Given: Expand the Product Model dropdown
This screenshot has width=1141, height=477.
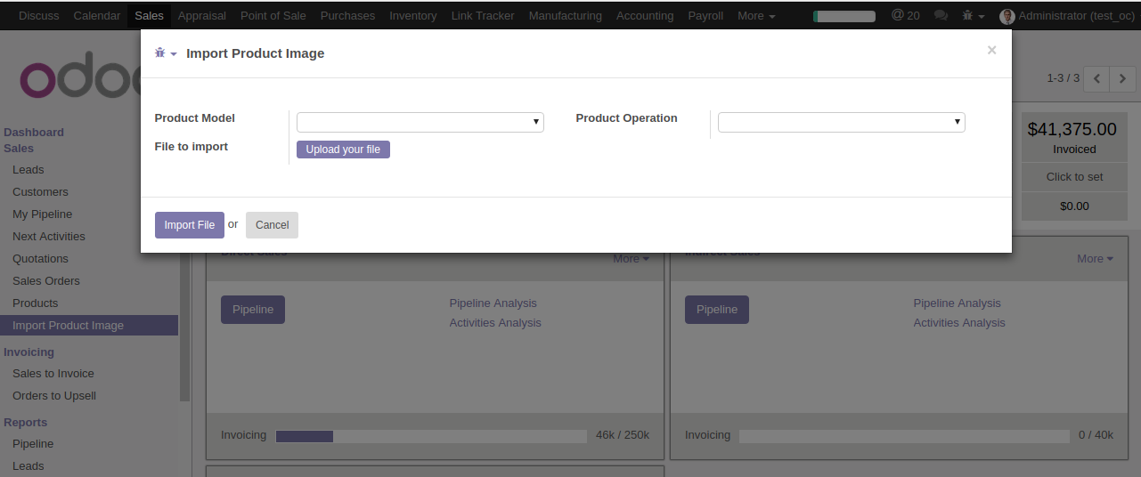Looking at the screenshot, I should (x=420, y=122).
